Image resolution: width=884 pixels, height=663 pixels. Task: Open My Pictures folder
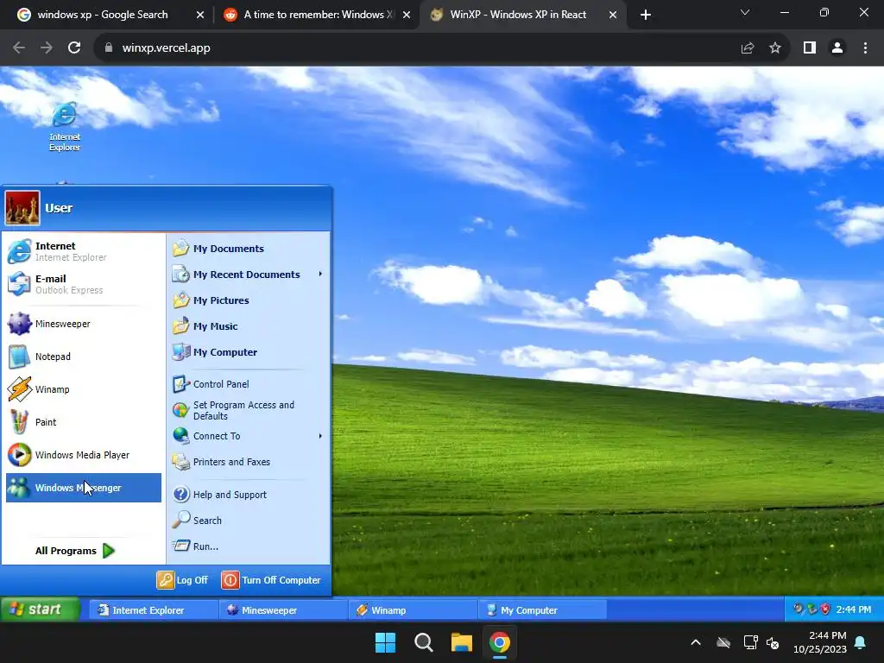point(248,300)
